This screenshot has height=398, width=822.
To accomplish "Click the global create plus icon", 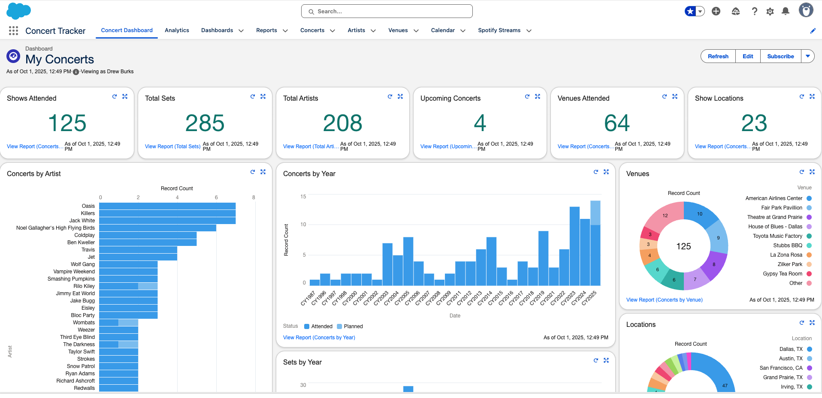I will (x=716, y=11).
